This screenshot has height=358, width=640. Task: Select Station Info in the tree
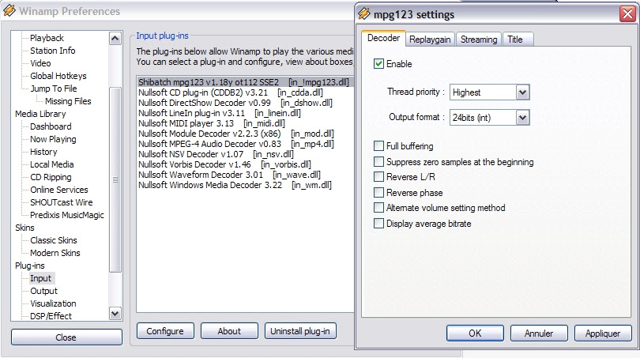coord(53,51)
